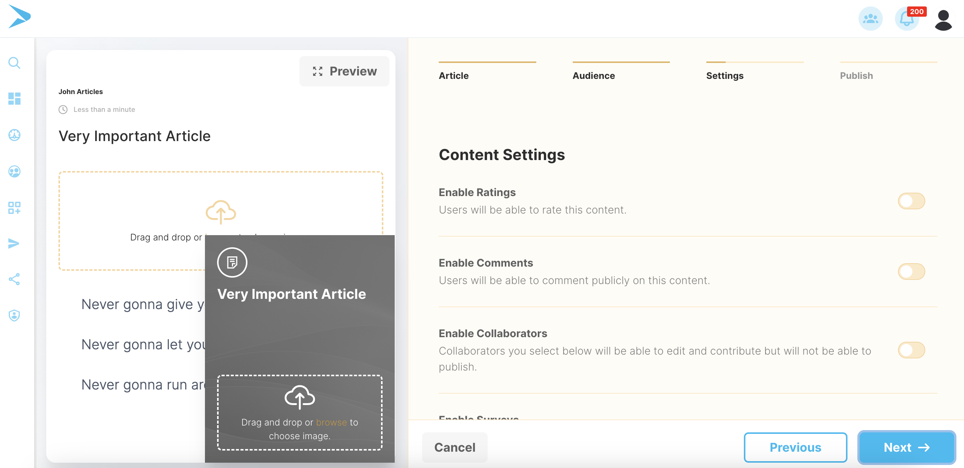964x468 pixels.
Task: Click the Previous button
Action: tap(795, 448)
